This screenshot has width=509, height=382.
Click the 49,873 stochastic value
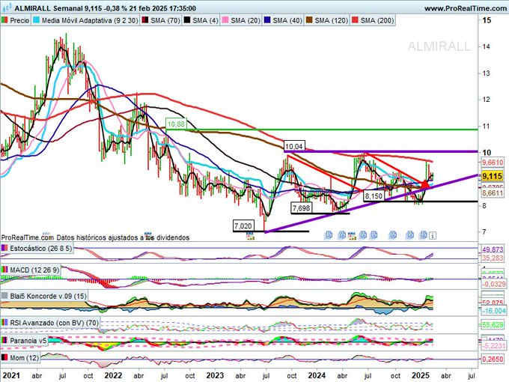(493, 249)
